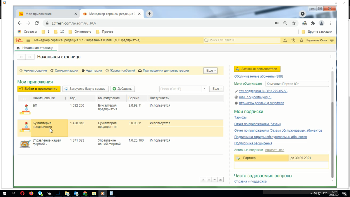The height and width of the screenshot is (197, 350).
Task: Click the 1C logo in the application header
Action: 19,41
